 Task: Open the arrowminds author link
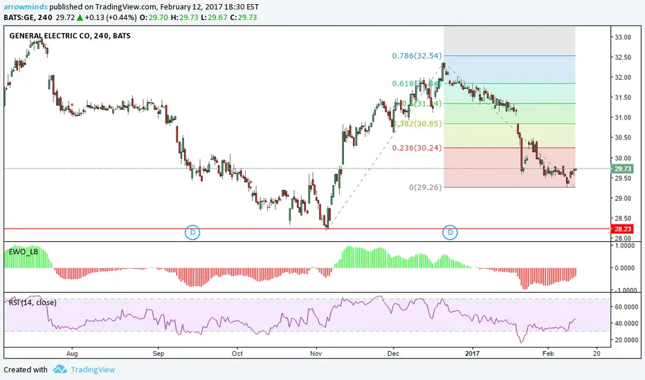[x=26, y=7]
